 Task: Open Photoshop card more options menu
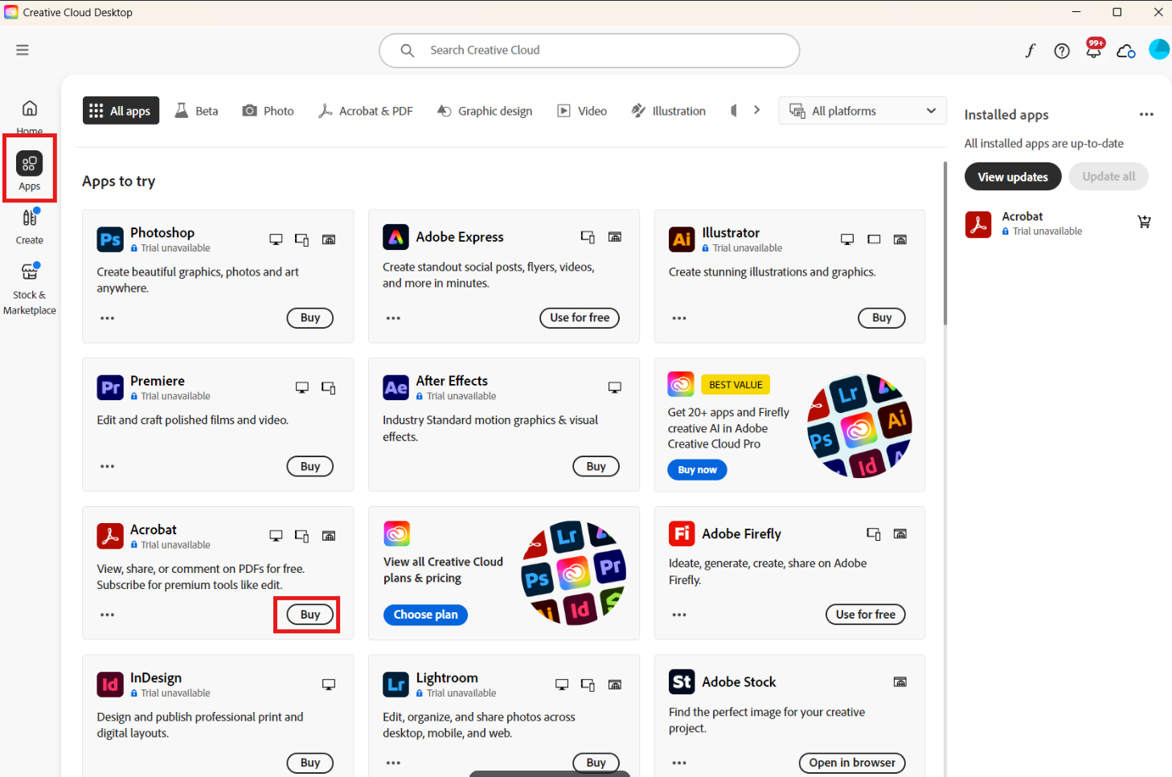107,318
